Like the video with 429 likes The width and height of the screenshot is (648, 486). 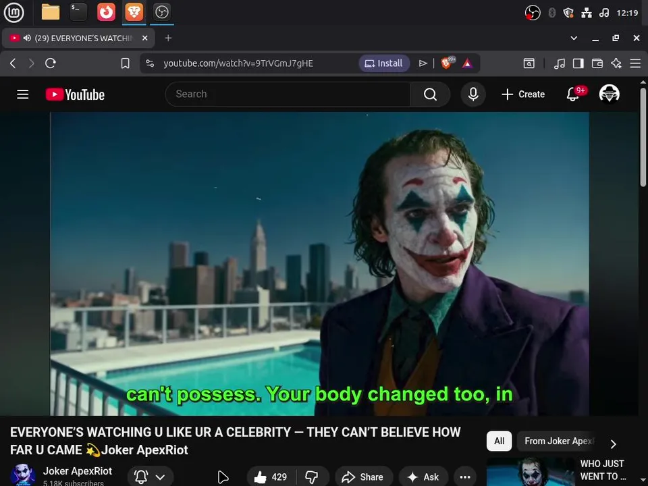click(x=271, y=477)
